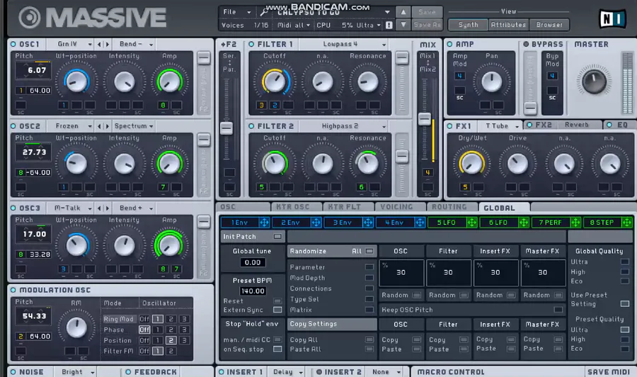Open the Ultra quality dropdown in header
Viewport: 637px width, 377px height.
pyautogui.click(x=369, y=26)
